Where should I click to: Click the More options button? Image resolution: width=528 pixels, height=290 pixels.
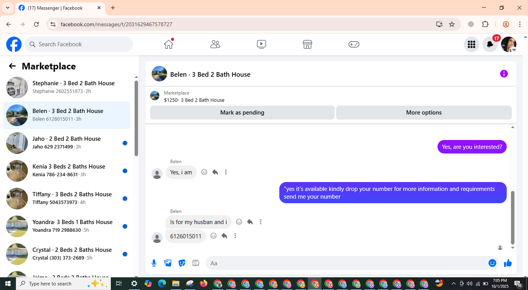point(424,113)
